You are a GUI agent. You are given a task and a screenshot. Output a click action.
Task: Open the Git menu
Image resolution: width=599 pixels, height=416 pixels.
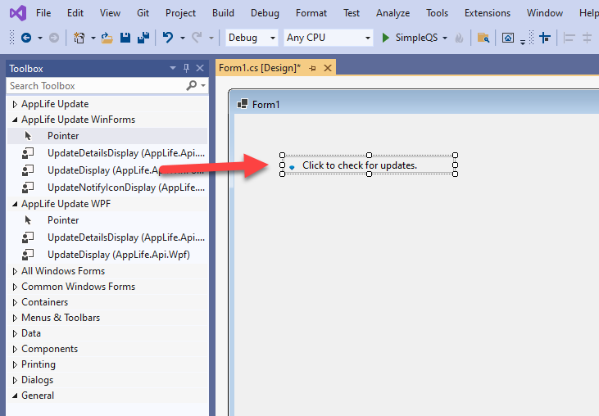[143, 13]
